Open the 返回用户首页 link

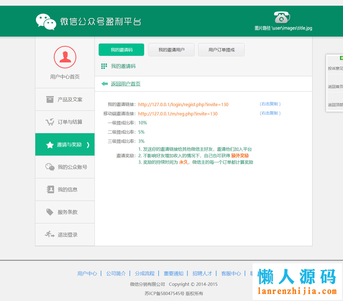[125, 84]
